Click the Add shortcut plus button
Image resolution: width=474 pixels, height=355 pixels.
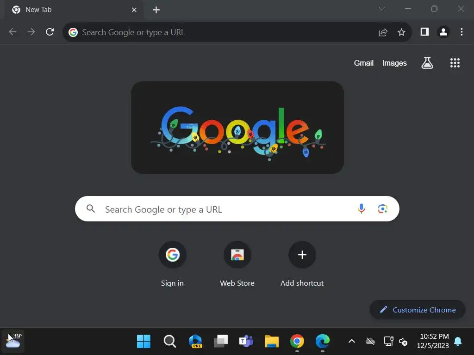(302, 255)
